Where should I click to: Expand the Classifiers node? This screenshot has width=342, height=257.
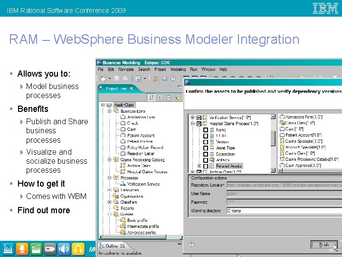pyautogui.click(x=110, y=202)
